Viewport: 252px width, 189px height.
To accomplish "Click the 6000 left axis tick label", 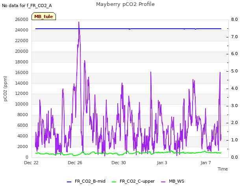I will (x=23, y=125).
